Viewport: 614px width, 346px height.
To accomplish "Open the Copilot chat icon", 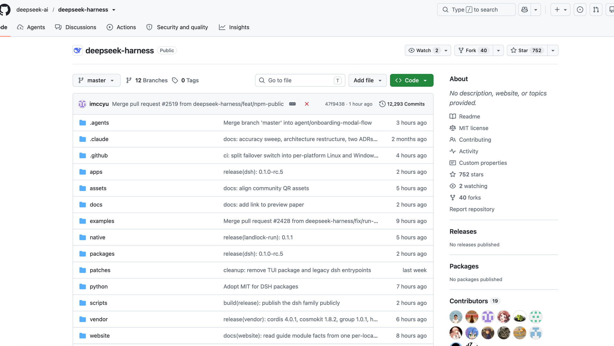I will click(x=524, y=10).
